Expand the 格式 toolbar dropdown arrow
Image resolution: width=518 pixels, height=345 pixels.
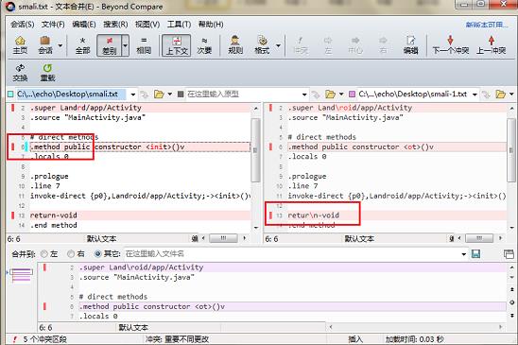[x=278, y=45]
